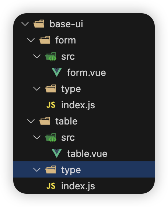Click the Vue icon beside table.vue
The image size is (168, 207).
coord(57,153)
